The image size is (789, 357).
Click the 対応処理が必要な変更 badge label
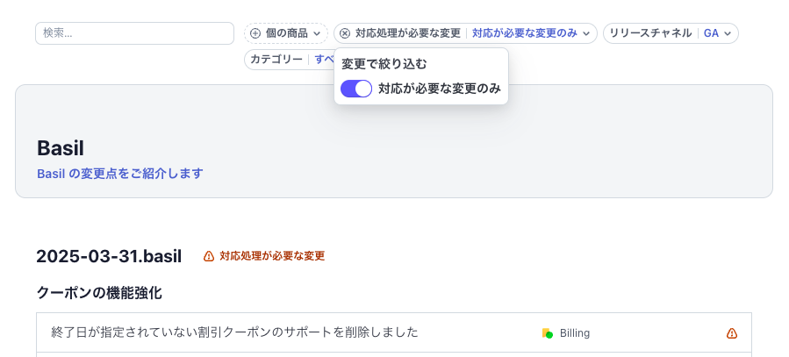[x=272, y=256]
